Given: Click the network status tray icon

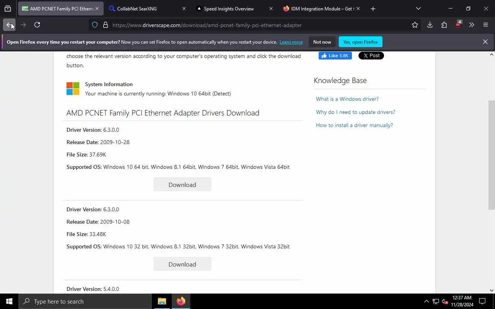Looking at the screenshot, I should (435, 301).
